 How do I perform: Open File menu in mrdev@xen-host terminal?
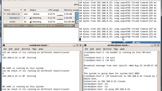[86, 49]
